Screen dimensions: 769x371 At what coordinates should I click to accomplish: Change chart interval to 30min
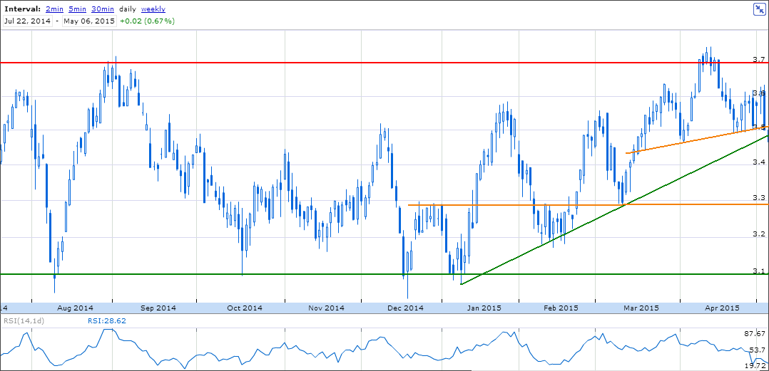tap(103, 9)
